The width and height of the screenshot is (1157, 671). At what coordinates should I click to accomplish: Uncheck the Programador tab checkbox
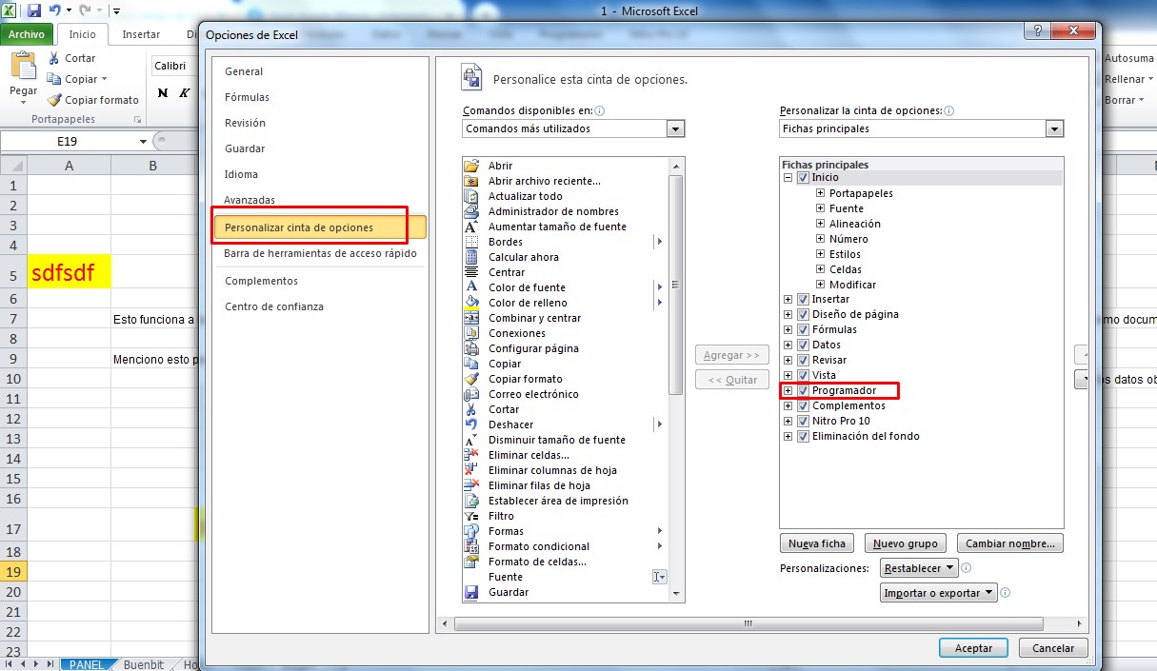coord(803,391)
